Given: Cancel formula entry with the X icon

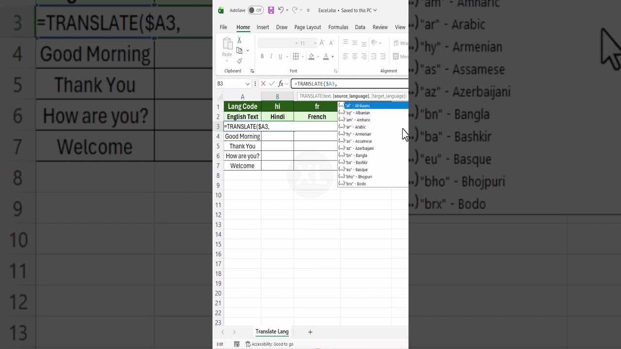Looking at the screenshot, I should (x=263, y=84).
